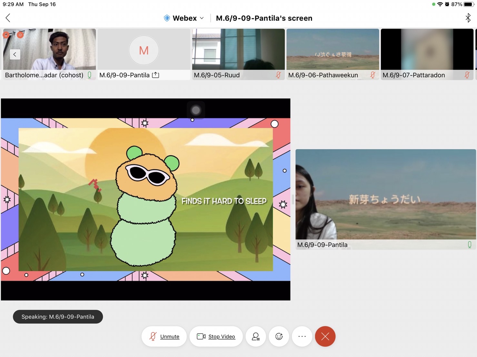Stop your video
This screenshot has height=357, width=477.
pos(216,336)
